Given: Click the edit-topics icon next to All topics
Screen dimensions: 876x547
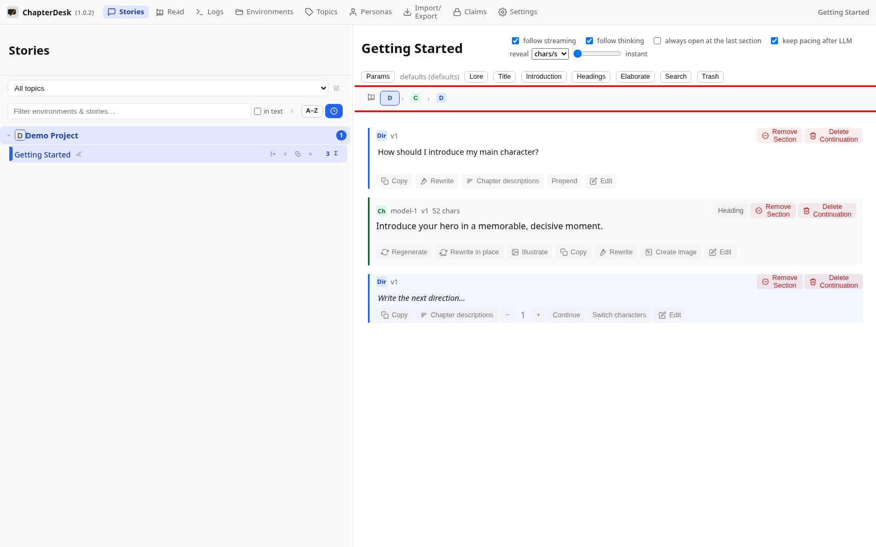Looking at the screenshot, I should coord(337,88).
